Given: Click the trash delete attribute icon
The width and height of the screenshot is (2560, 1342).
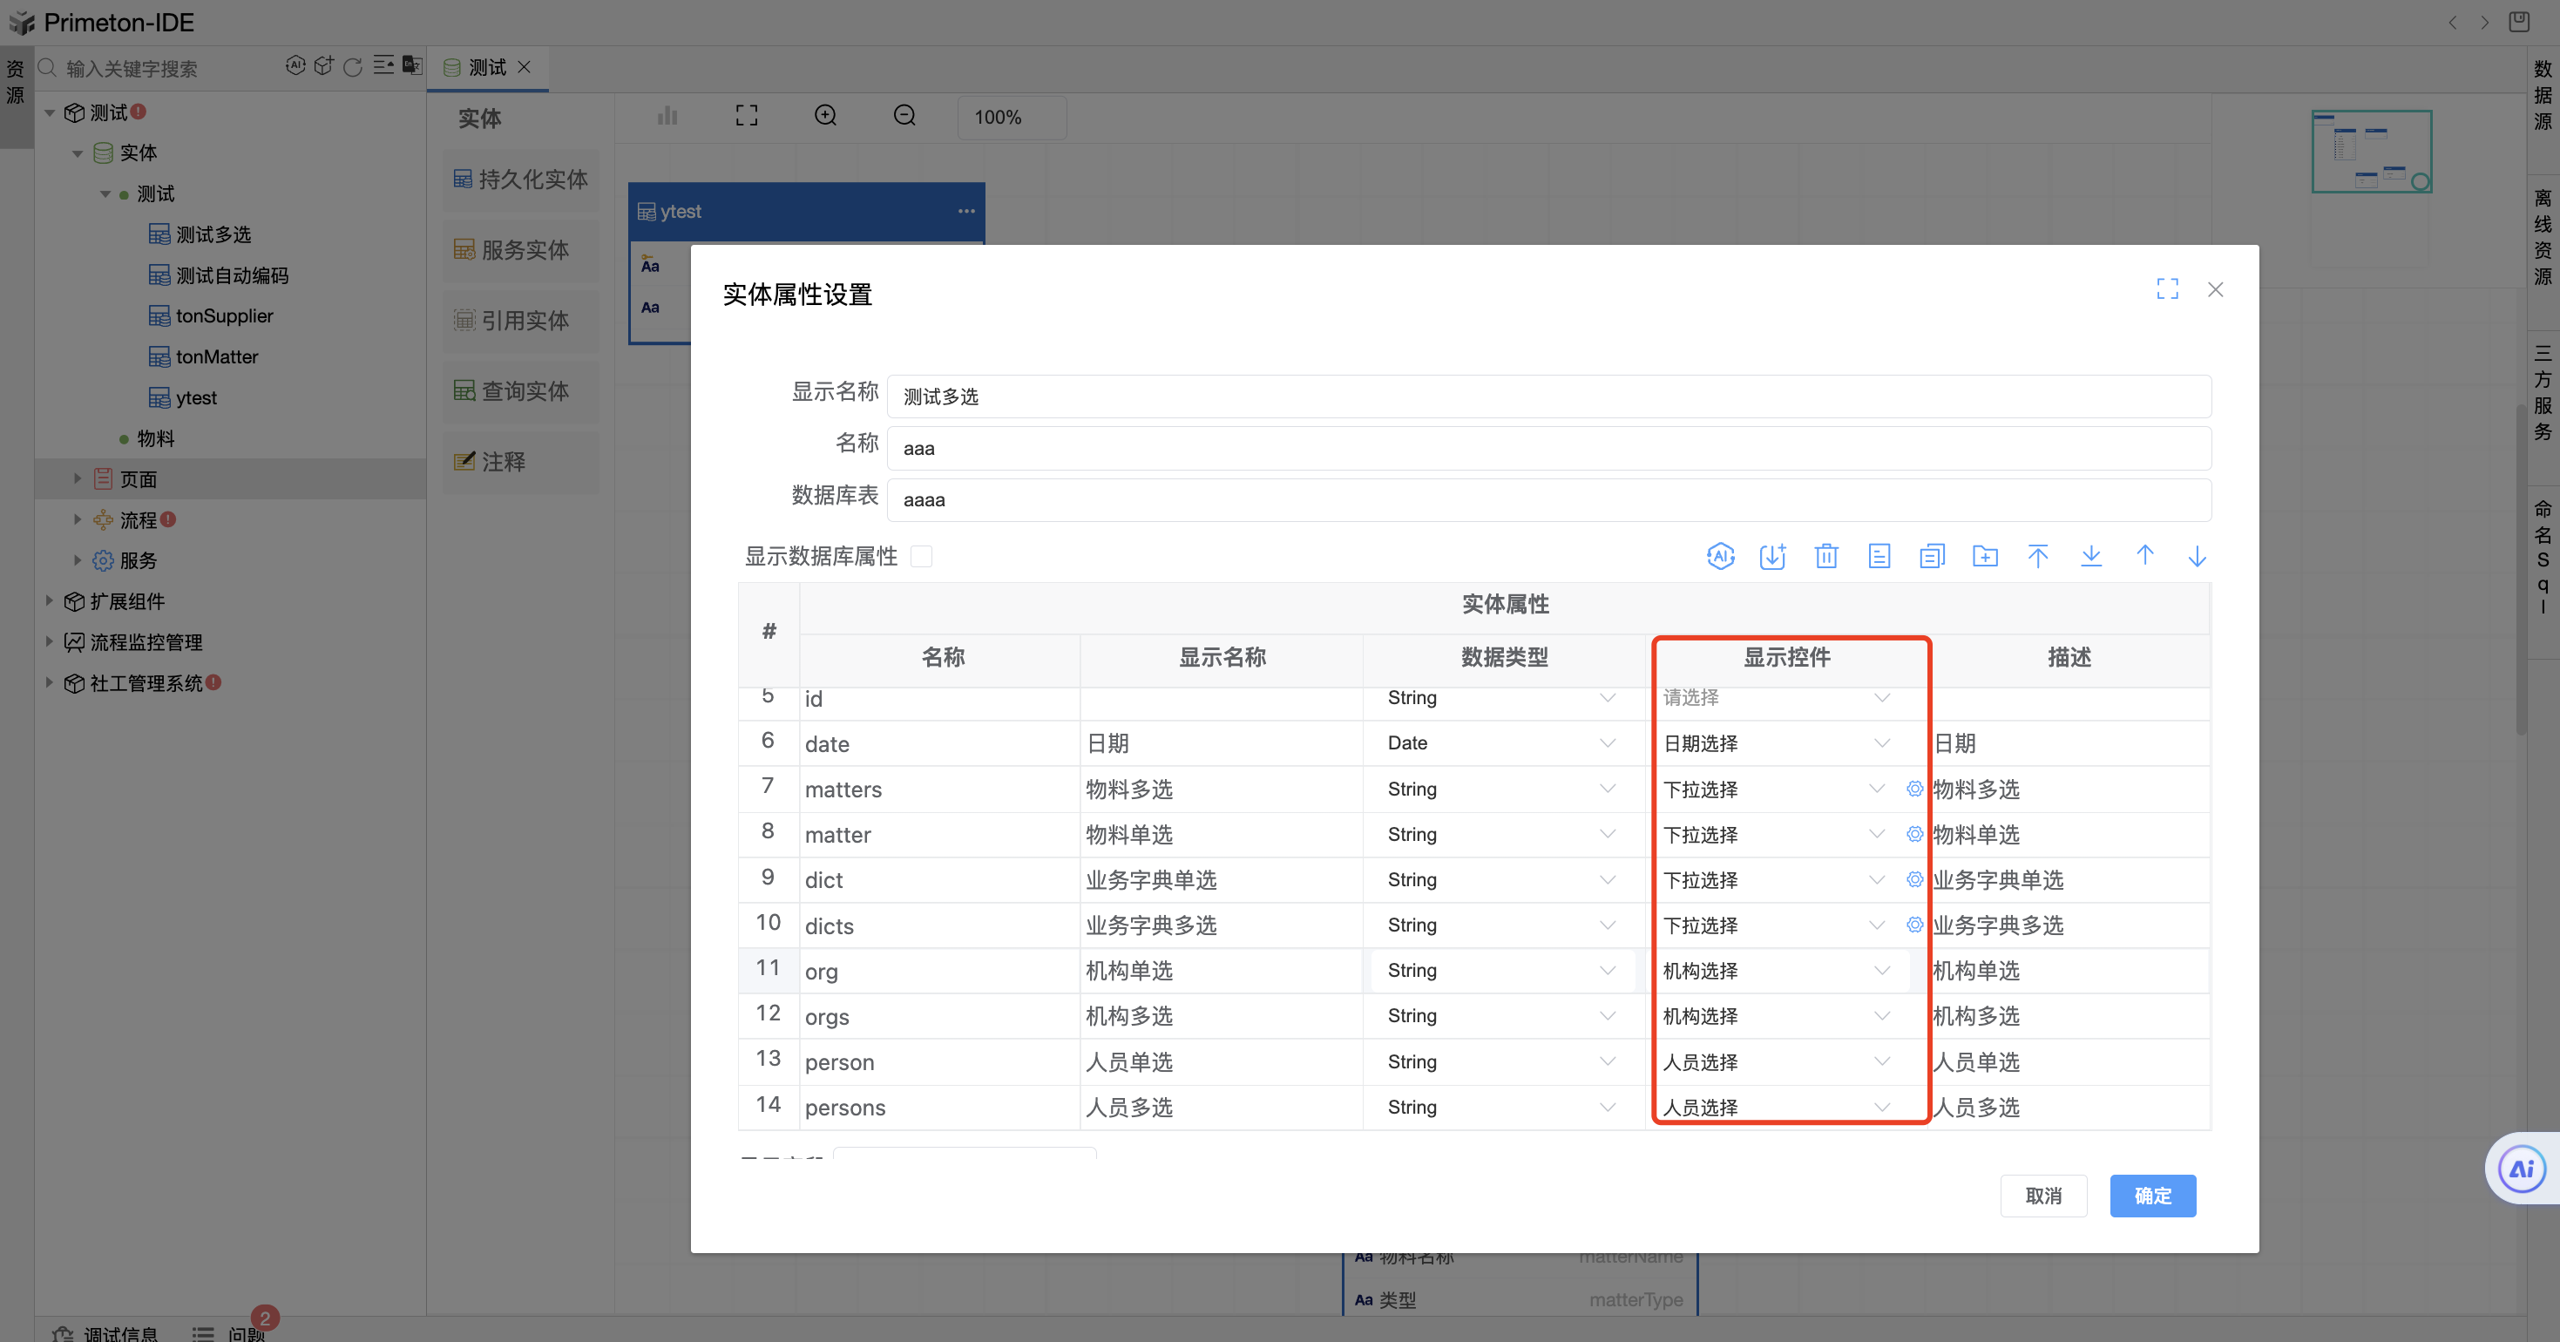Looking at the screenshot, I should 1825,557.
